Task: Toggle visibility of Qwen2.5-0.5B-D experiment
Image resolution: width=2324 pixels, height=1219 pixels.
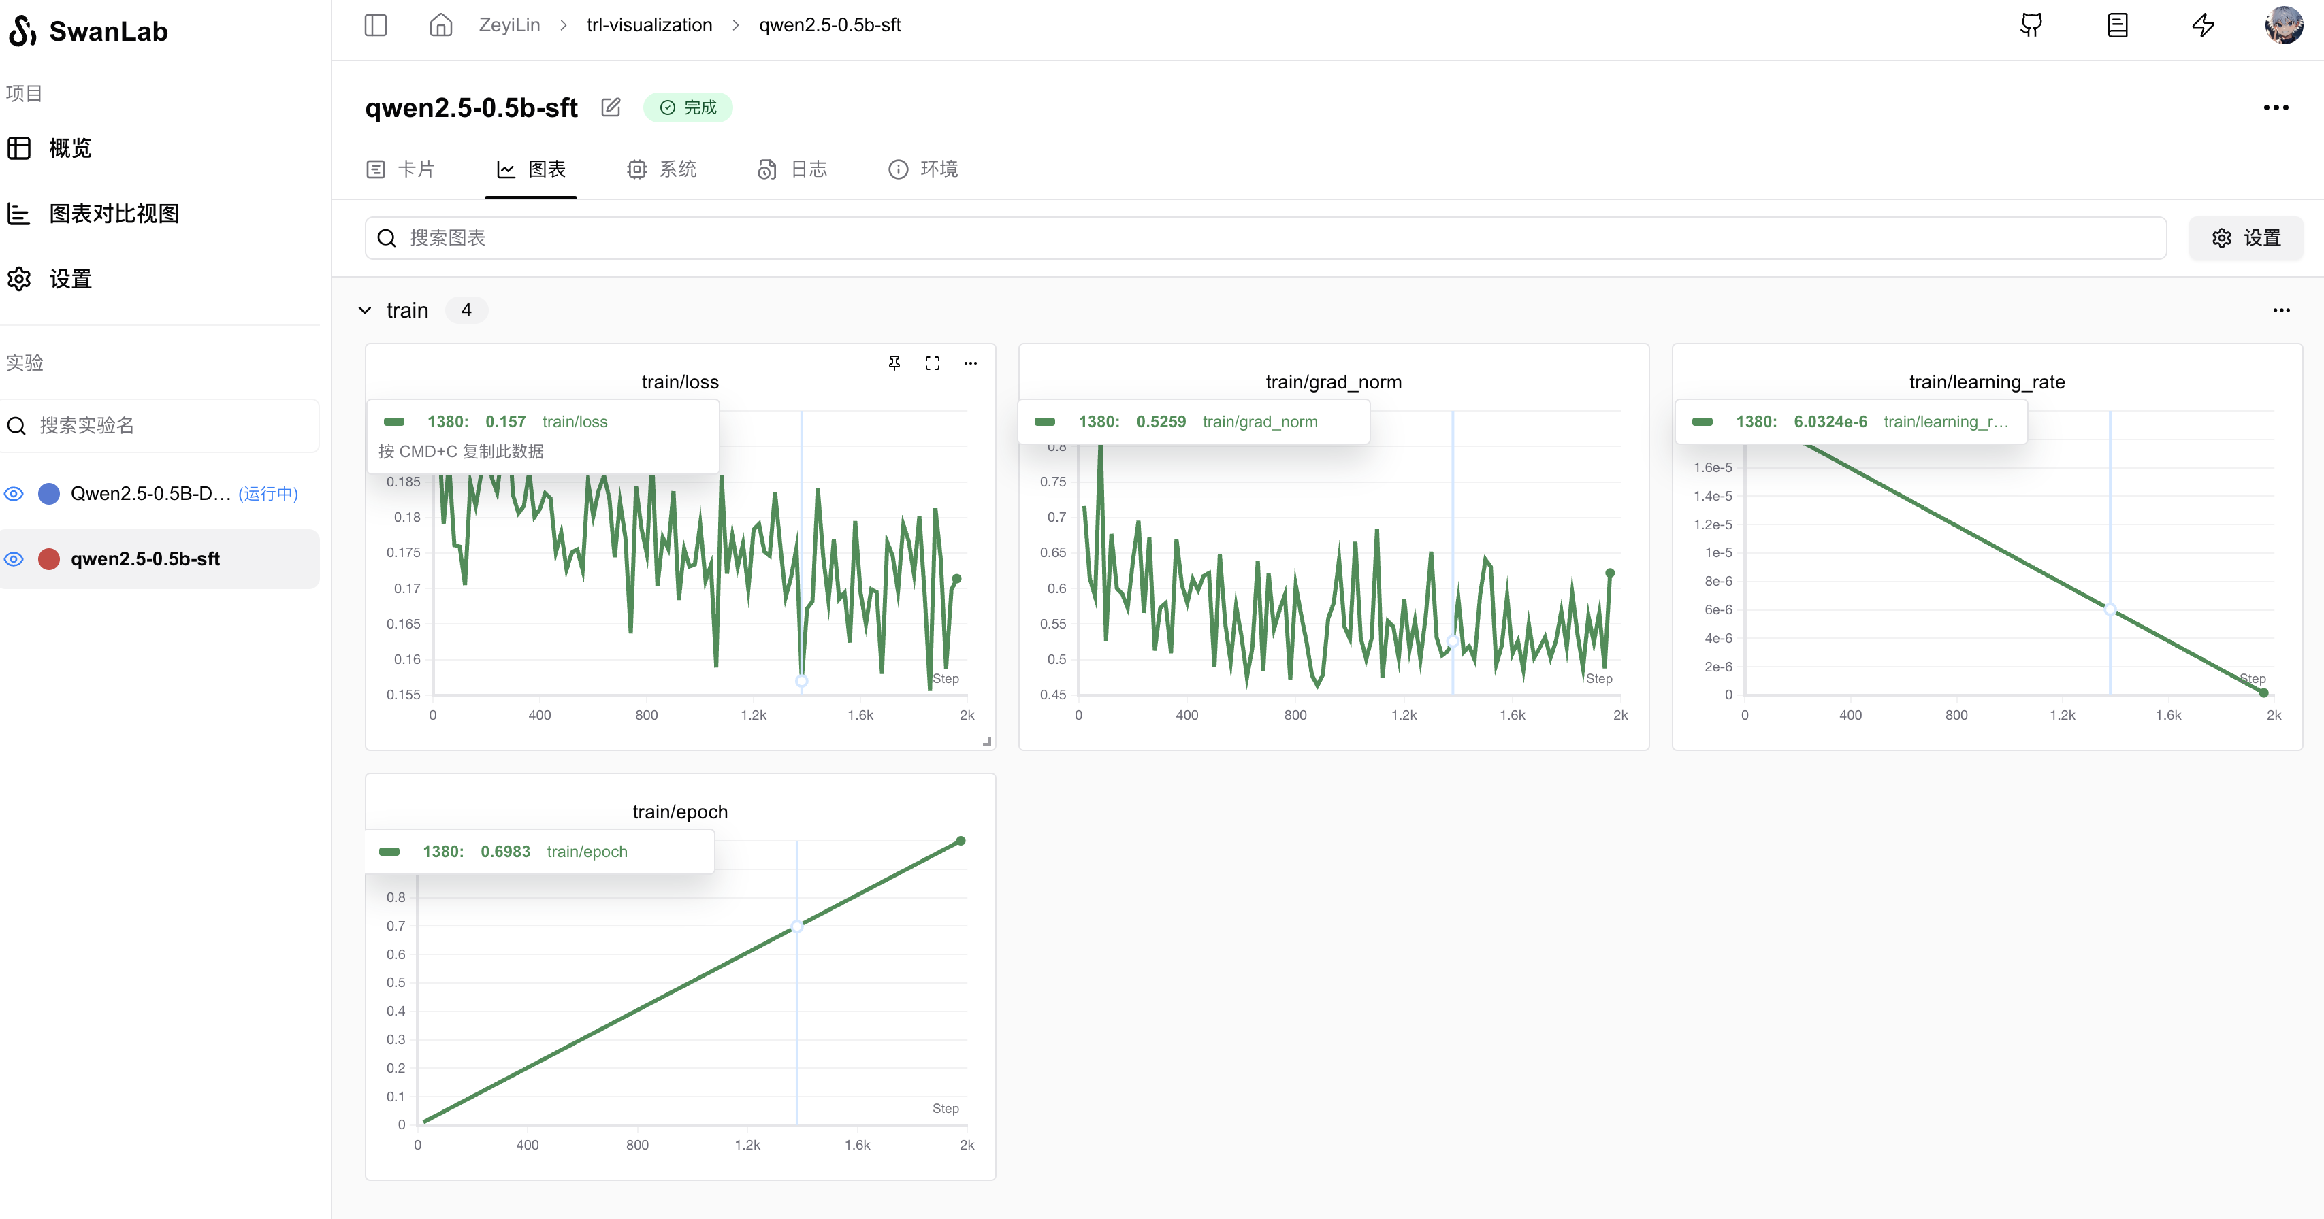Action: (14, 493)
